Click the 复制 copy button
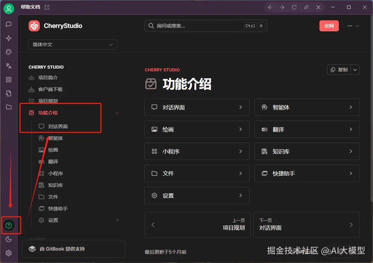The height and width of the screenshot is (263, 373). click(x=339, y=70)
